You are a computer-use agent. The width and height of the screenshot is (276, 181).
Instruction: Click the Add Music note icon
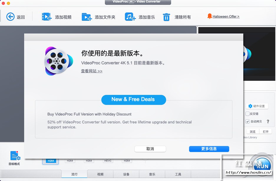point(130,17)
